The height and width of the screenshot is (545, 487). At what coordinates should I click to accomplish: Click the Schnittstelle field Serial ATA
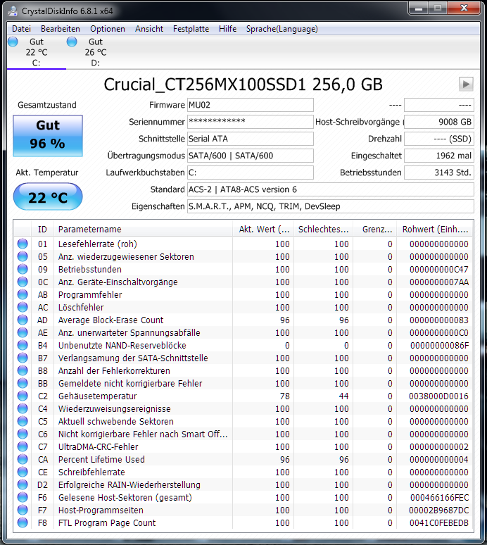tap(250, 139)
